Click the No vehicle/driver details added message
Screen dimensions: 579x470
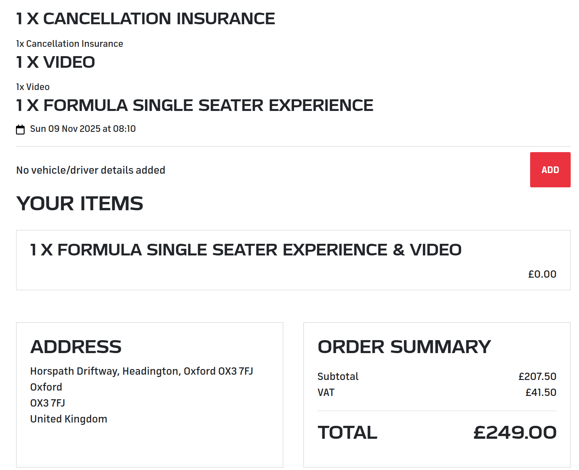pos(91,170)
